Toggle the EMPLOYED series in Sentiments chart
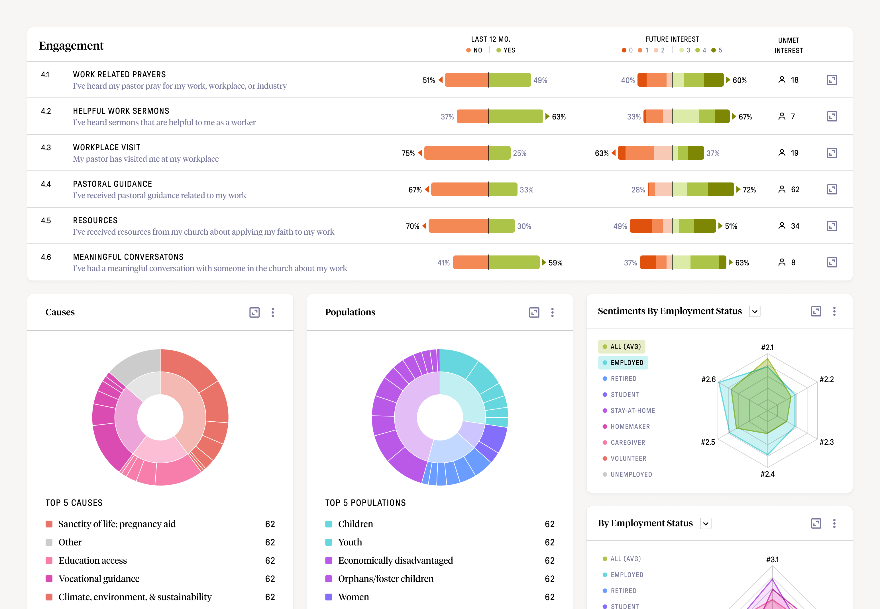880x609 pixels. pyautogui.click(x=623, y=362)
